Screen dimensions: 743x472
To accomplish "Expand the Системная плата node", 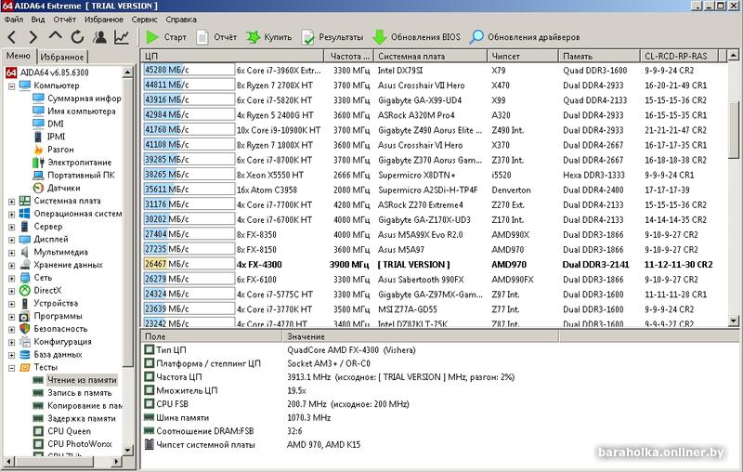I will [11, 202].
